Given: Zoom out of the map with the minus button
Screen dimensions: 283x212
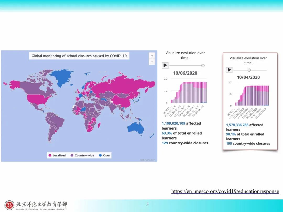Looking at the screenshot, I should click(152, 62).
